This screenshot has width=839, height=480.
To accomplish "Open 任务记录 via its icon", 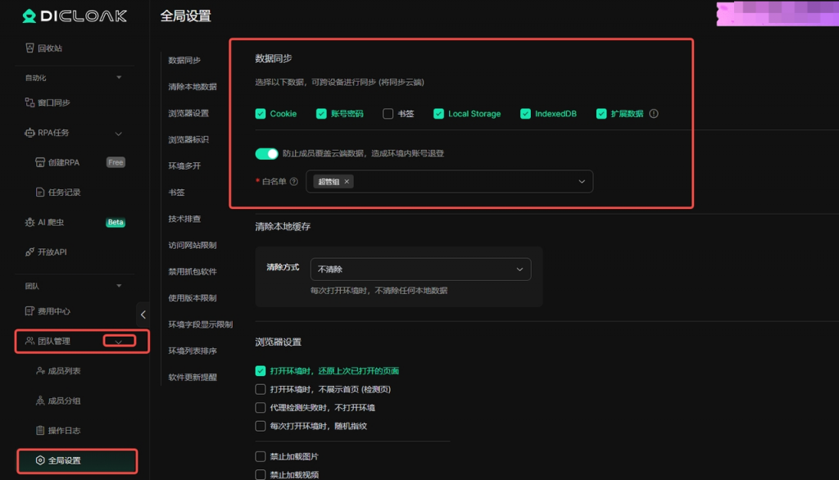I will click(x=40, y=192).
